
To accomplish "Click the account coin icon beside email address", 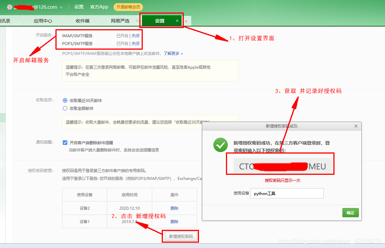I will [9, 7].
